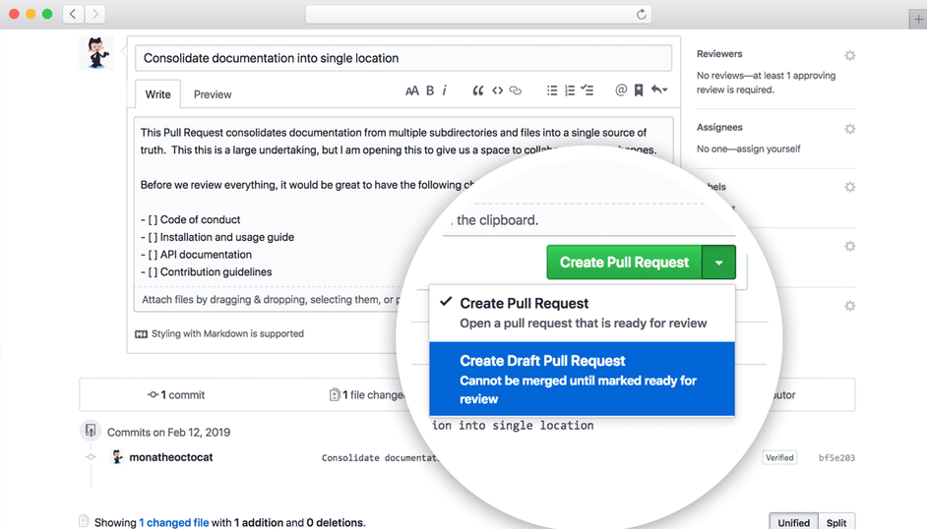Choose Create Draft Pull Request option
927x529 pixels.
(x=583, y=379)
